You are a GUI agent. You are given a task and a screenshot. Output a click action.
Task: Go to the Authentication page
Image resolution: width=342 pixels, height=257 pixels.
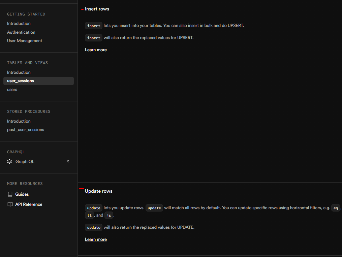21,32
